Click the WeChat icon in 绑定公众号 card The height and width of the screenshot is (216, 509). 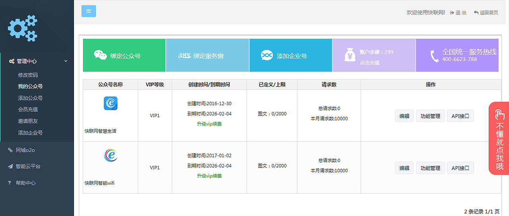click(x=101, y=55)
